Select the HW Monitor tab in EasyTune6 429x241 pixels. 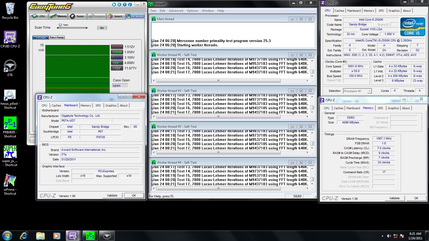tap(135, 16)
